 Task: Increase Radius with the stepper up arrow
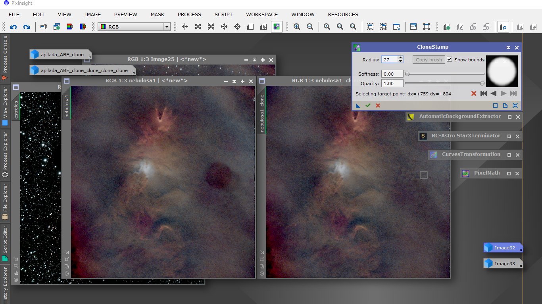point(400,58)
